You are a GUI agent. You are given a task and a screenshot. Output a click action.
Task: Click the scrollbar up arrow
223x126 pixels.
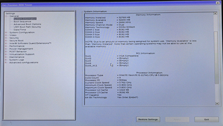(215, 13)
